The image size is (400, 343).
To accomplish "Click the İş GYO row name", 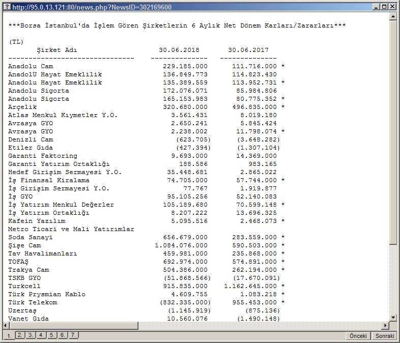I will coord(20,196).
